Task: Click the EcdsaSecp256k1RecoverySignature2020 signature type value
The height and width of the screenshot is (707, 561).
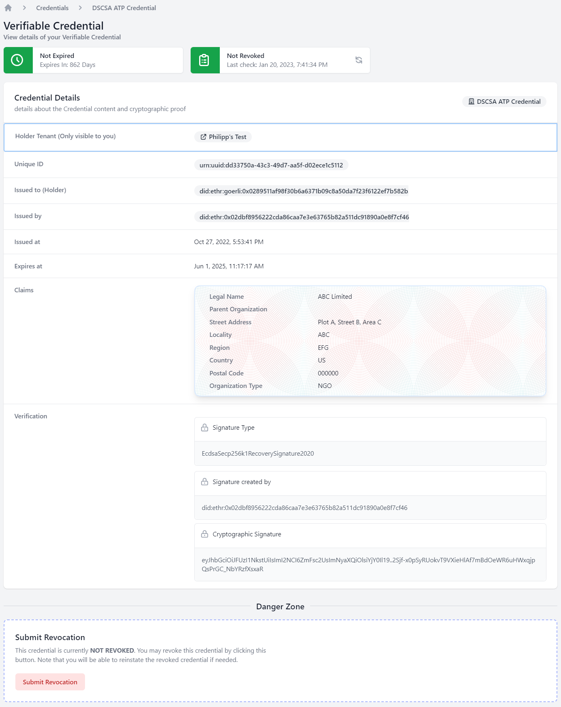Action: pos(257,453)
